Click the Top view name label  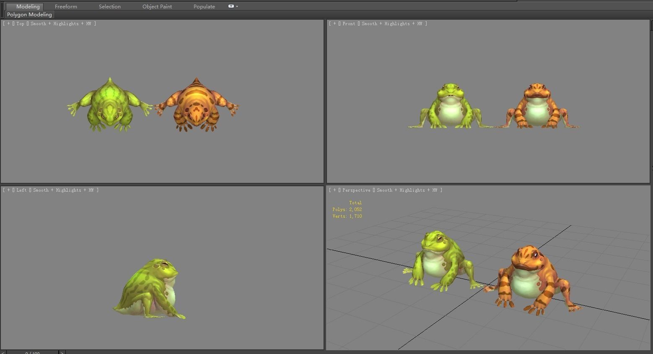(x=20, y=23)
